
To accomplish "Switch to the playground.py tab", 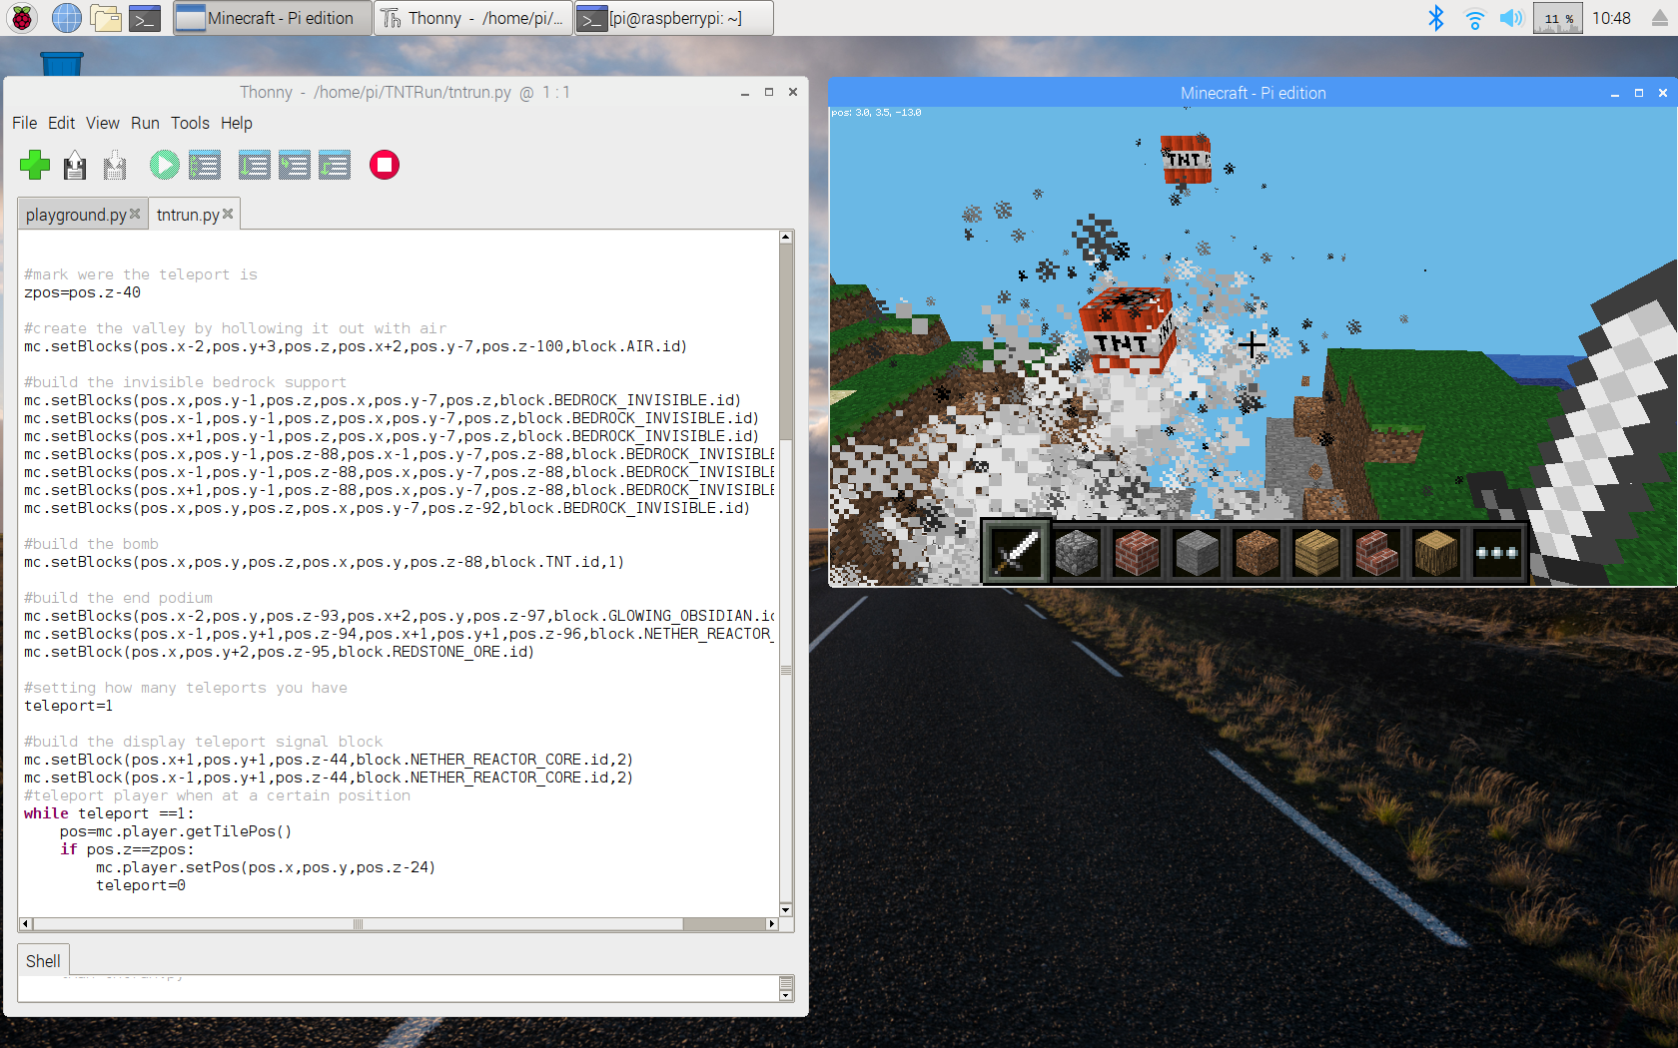I will (76, 215).
